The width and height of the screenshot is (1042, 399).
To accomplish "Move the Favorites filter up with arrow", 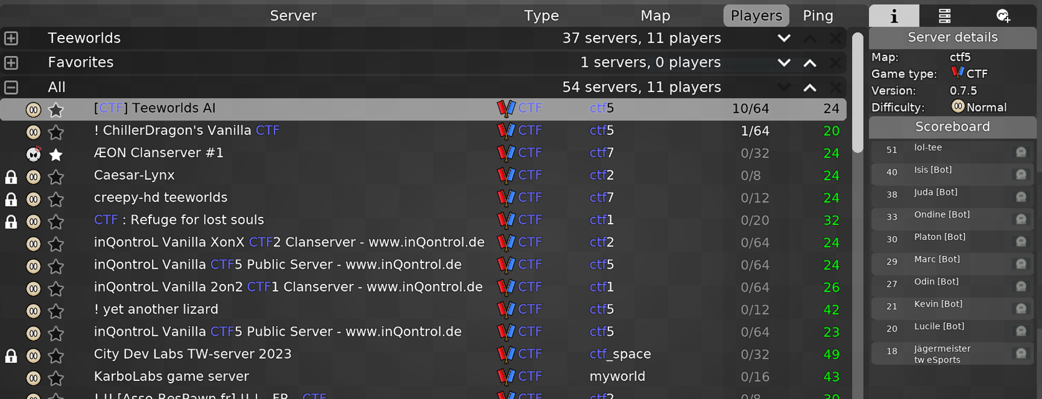I will [x=810, y=63].
